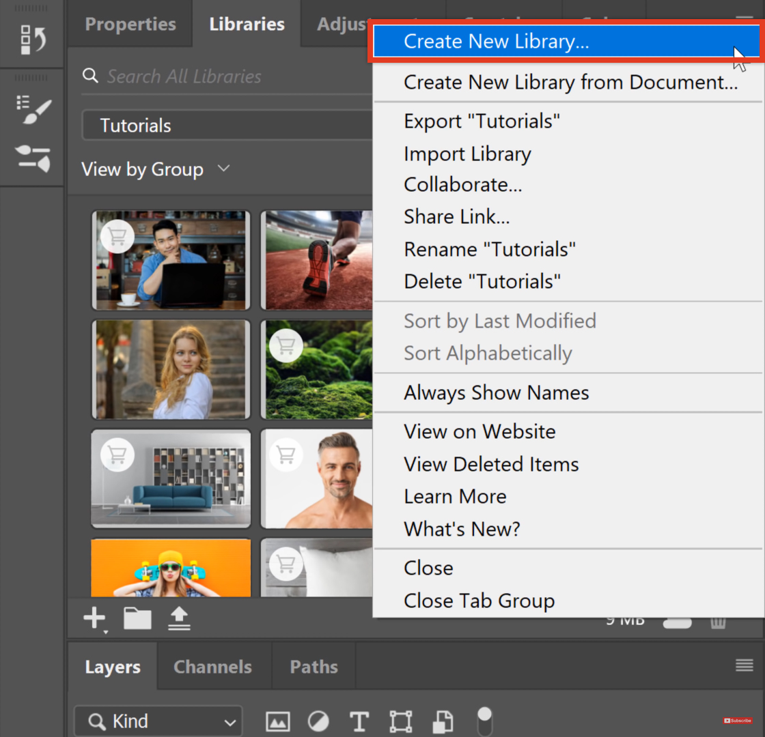This screenshot has height=737, width=765.
Task: Switch to the Channels tab
Action: tap(212, 667)
